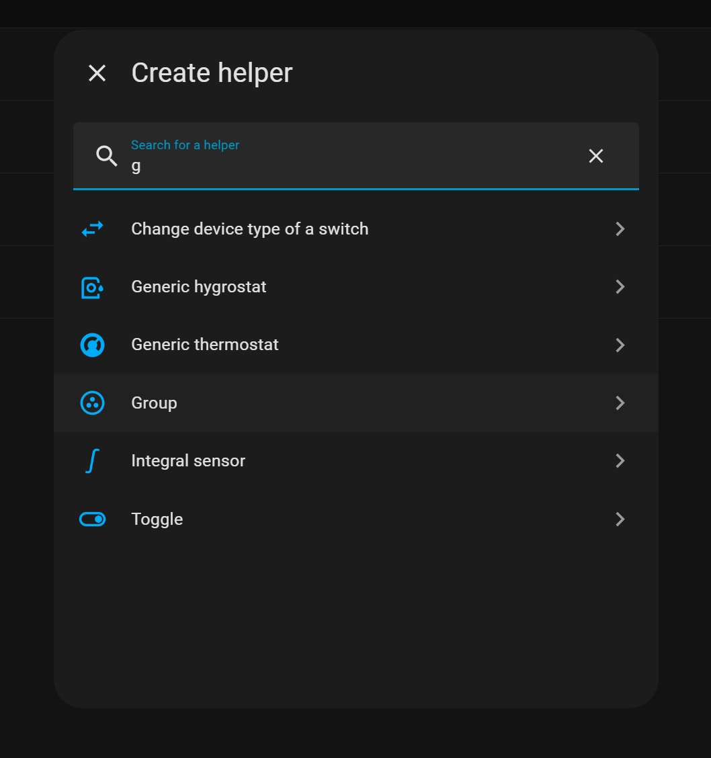
Task: Choose the Generic thermostat label
Action: click(x=205, y=345)
